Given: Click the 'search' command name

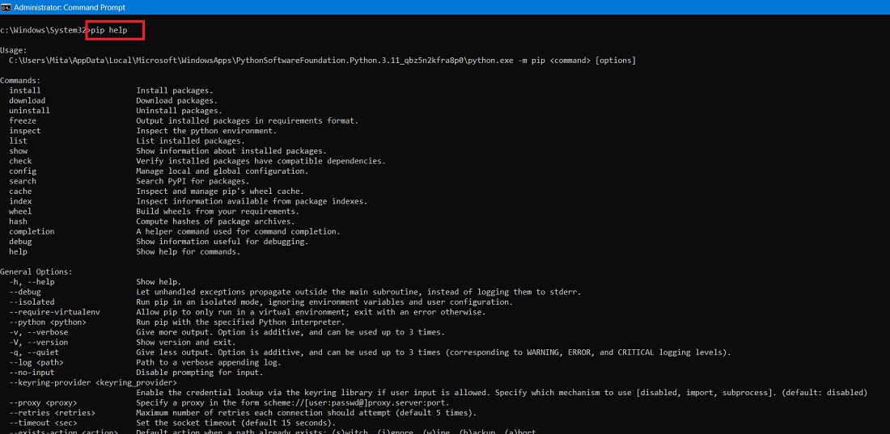Looking at the screenshot, I should pos(23,181).
